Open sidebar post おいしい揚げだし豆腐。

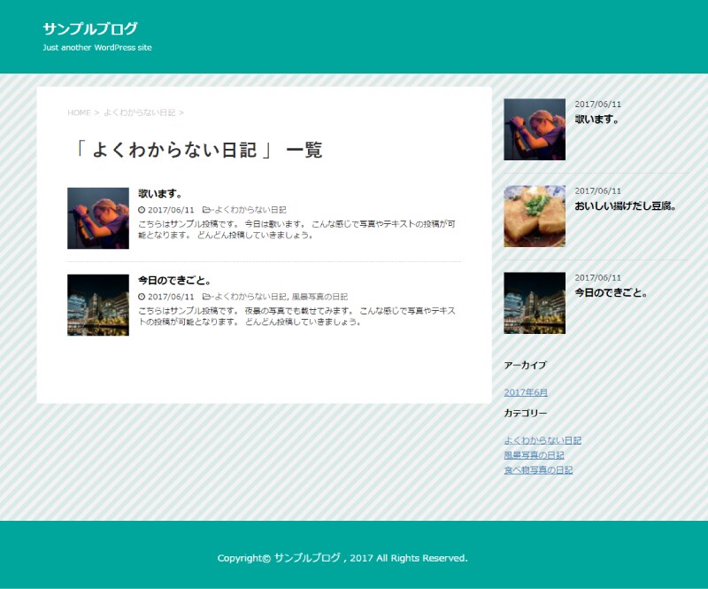click(x=626, y=206)
